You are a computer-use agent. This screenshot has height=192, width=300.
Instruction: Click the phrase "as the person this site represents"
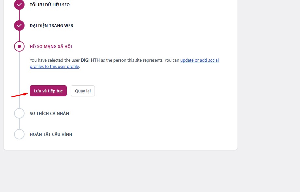(132, 60)
